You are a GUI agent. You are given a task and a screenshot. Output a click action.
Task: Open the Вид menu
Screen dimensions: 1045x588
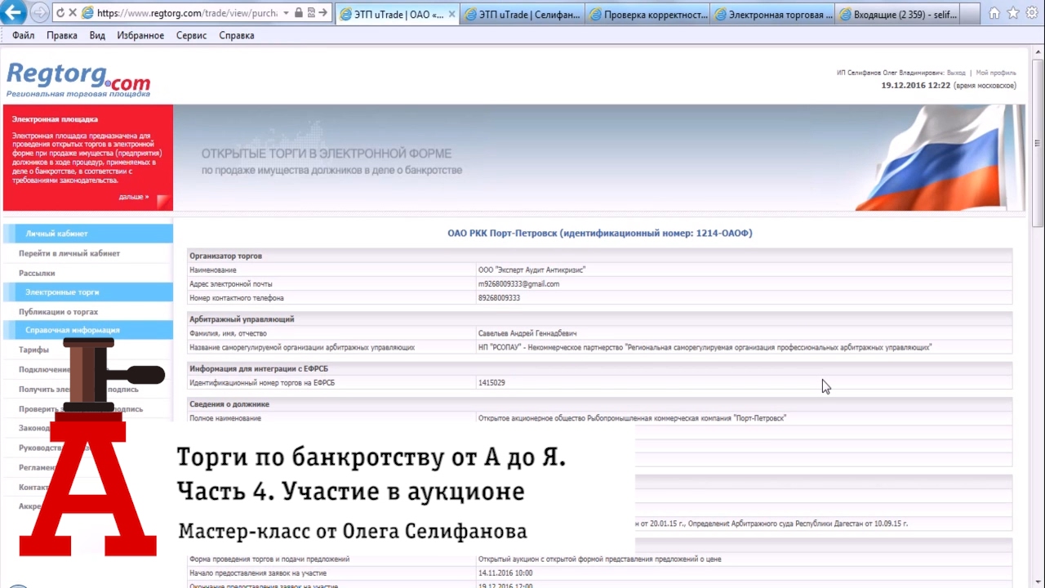point(97,35)
